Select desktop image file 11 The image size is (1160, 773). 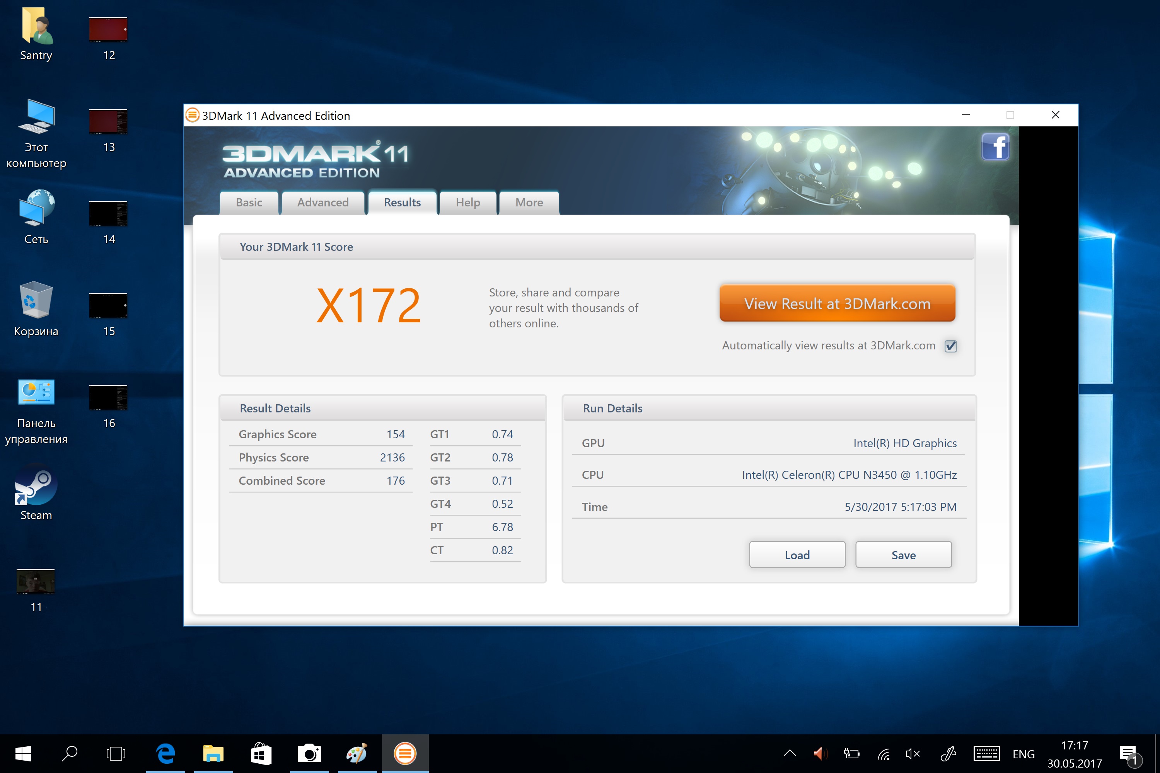[x=36, y=590]
